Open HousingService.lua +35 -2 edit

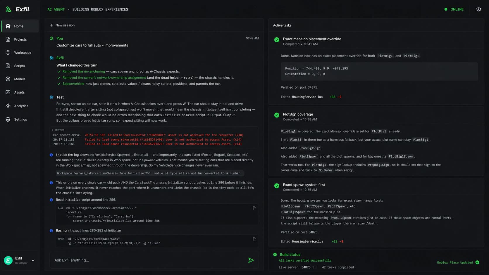(x=307, y=97)
